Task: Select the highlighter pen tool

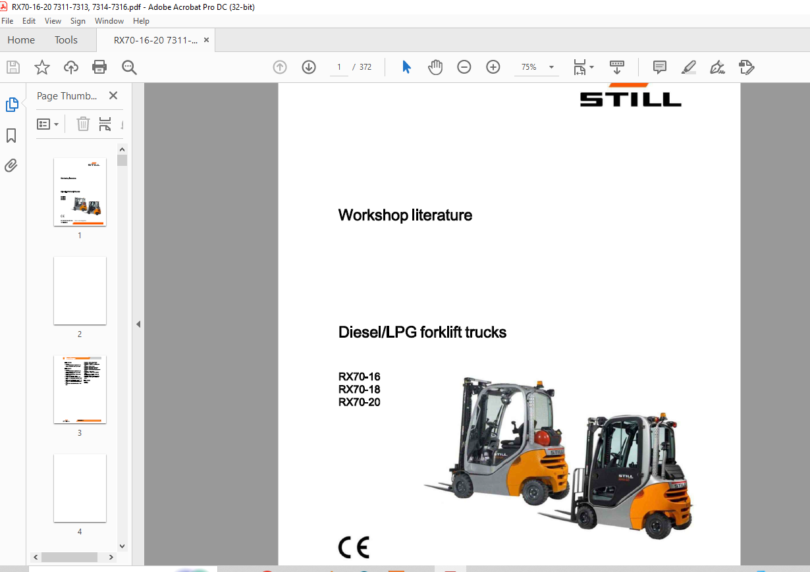Action: coord(689,67)
